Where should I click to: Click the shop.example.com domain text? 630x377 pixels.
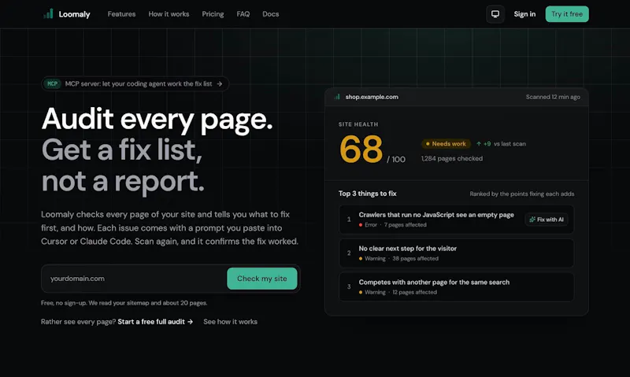point(372,97)
